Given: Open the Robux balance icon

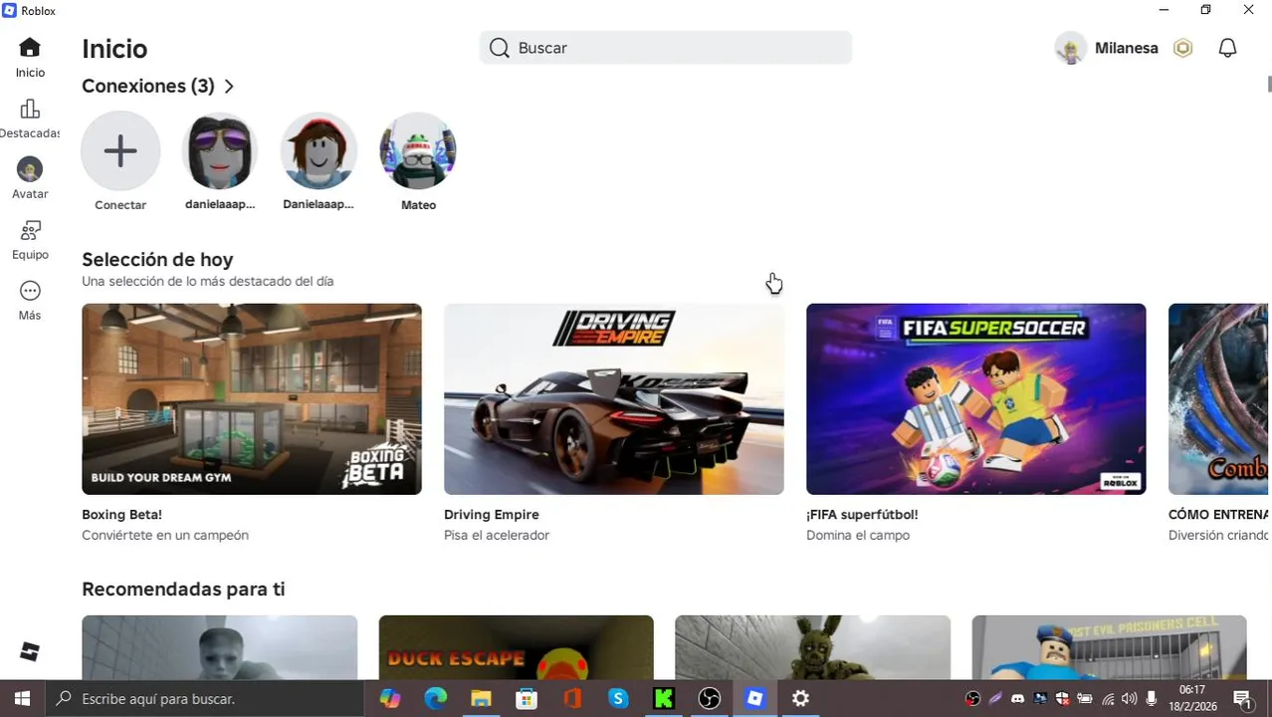Looking at the screenshot, I should [1182, 48].
